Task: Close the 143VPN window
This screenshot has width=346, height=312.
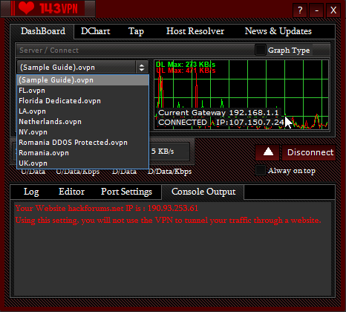Action: coord(333,10)
